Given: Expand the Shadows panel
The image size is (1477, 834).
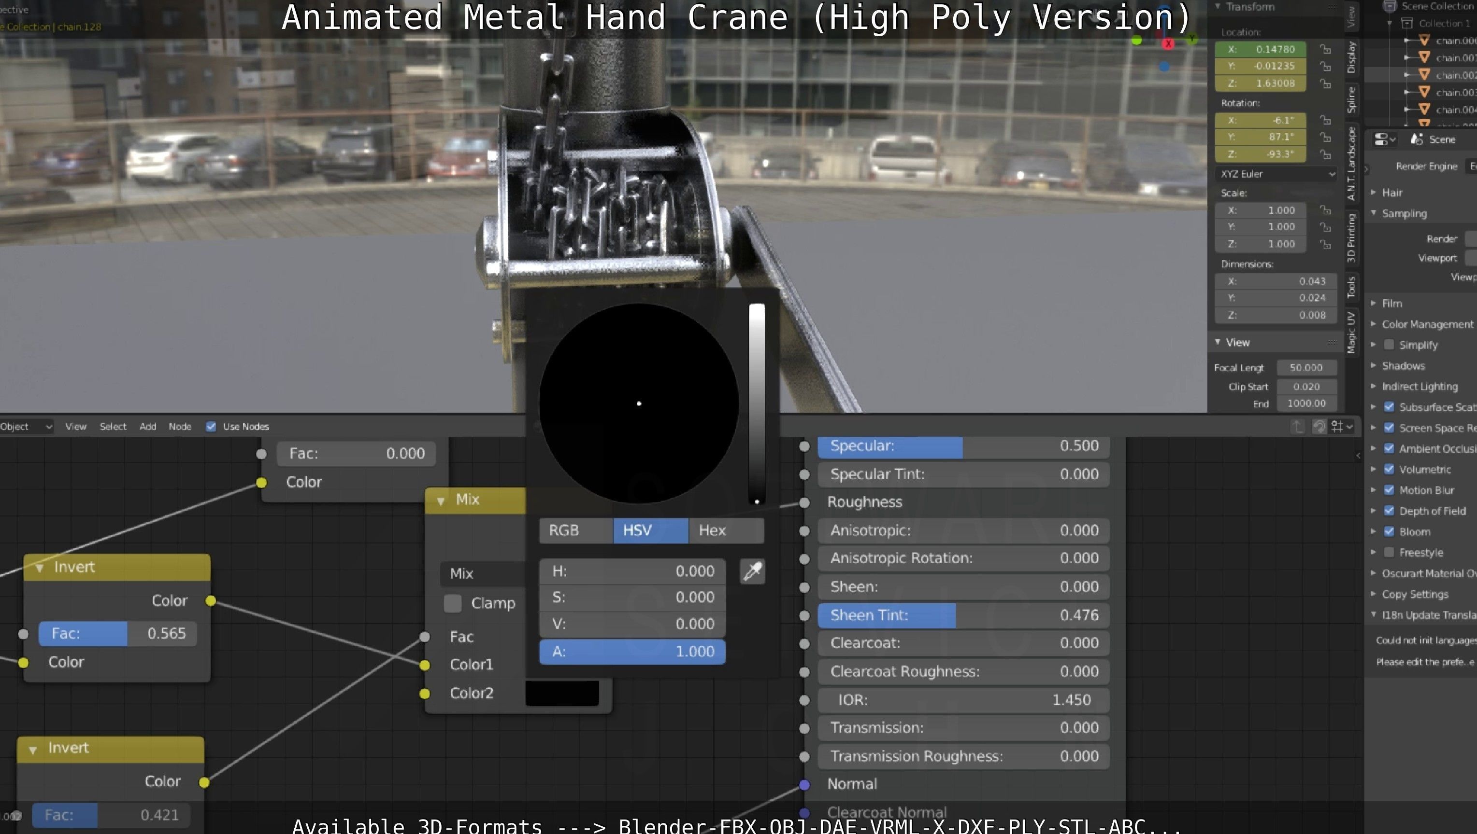Looking at the screenshot, I should 1373,365.
